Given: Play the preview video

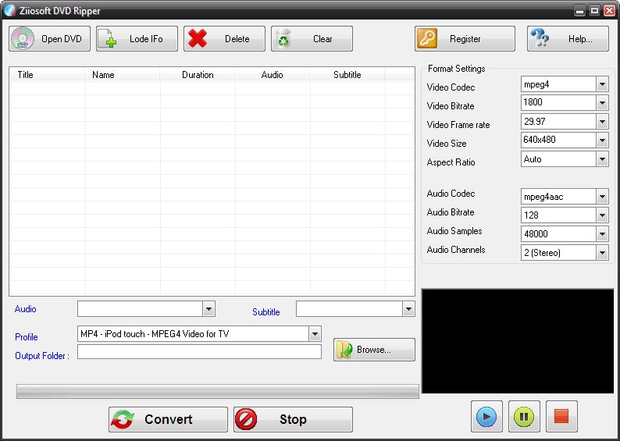Looking at the screenshot, I should (486, 417).
